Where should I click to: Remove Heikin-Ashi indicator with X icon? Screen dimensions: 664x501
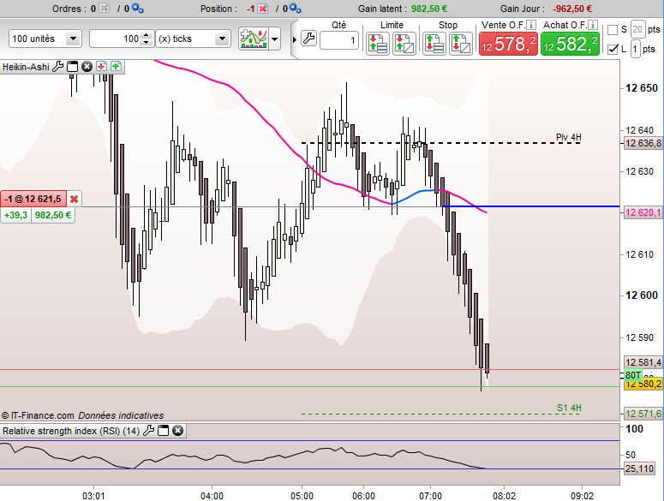[87, 67]
